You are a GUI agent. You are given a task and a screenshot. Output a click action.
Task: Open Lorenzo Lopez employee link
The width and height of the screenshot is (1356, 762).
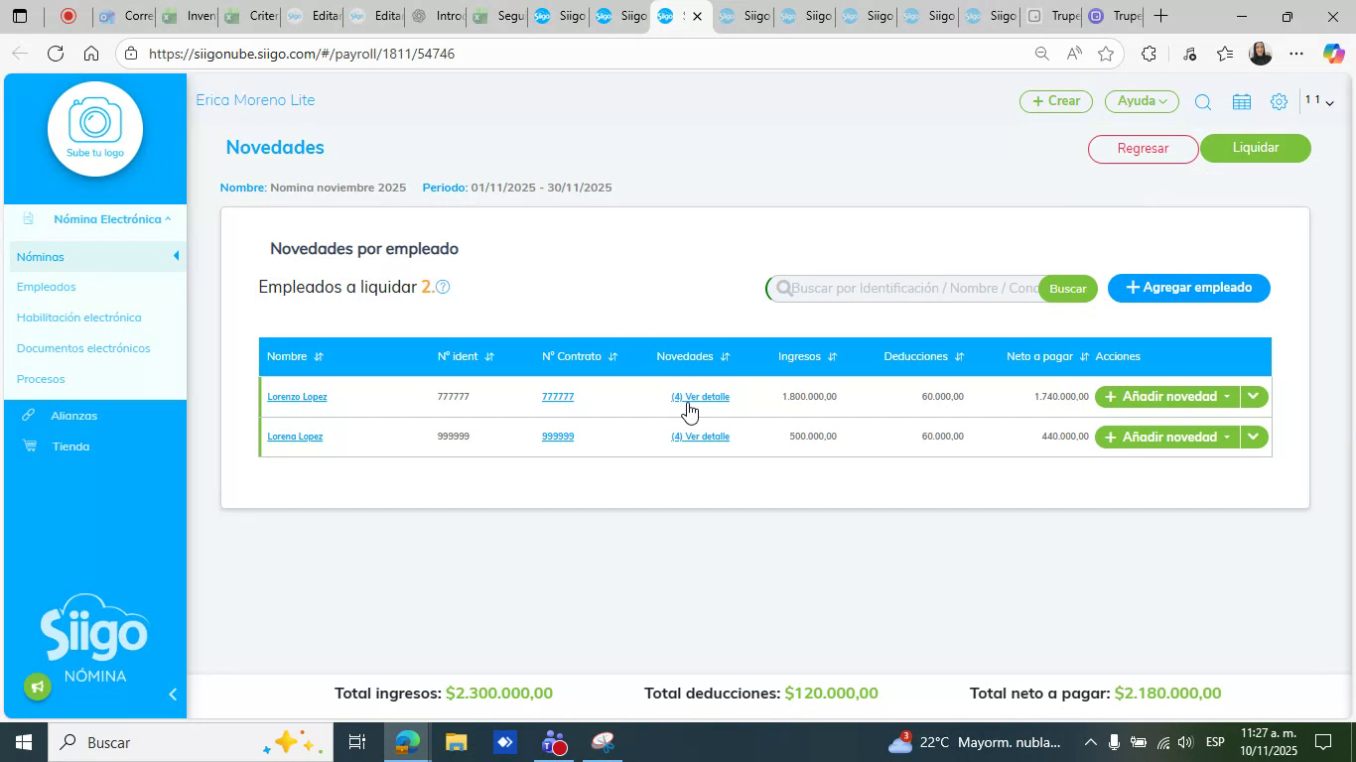[297, 397]
